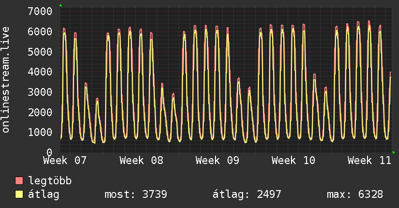Click the 3000 y-axis value
The image size is (399, 208).
pos(40,92)
